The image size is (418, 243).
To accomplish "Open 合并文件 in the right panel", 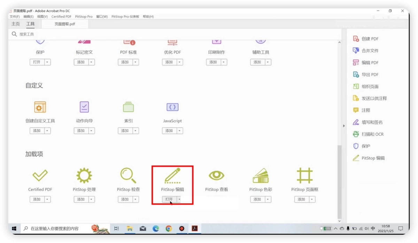I will point(366,51).
